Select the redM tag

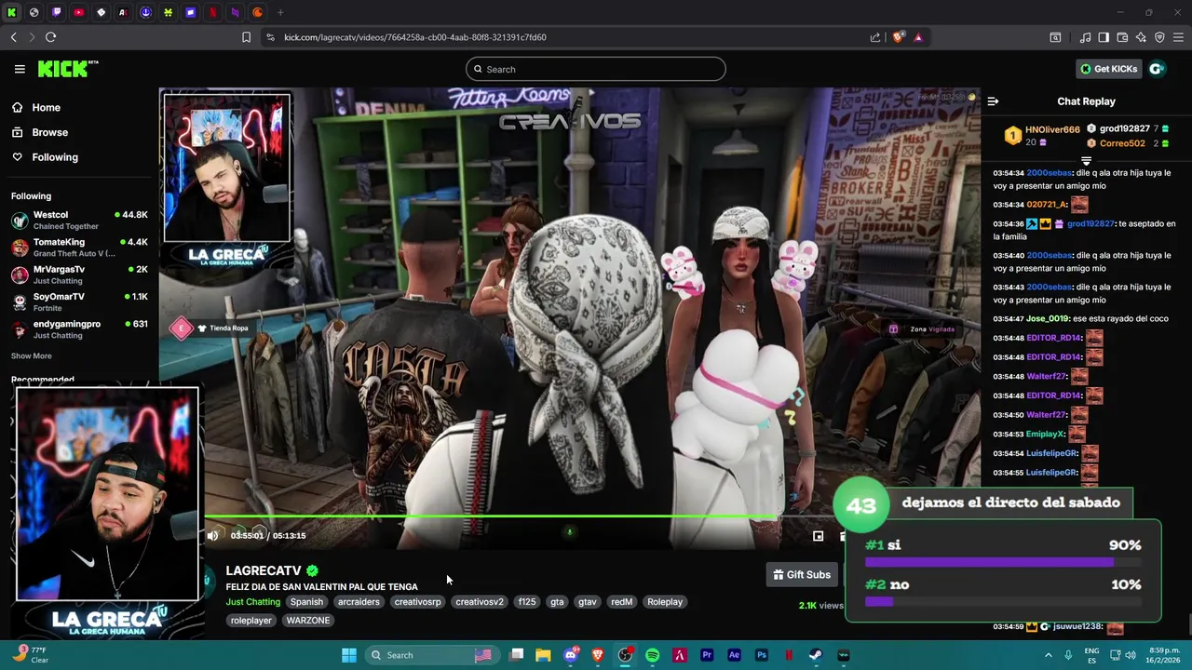[621, 602]
